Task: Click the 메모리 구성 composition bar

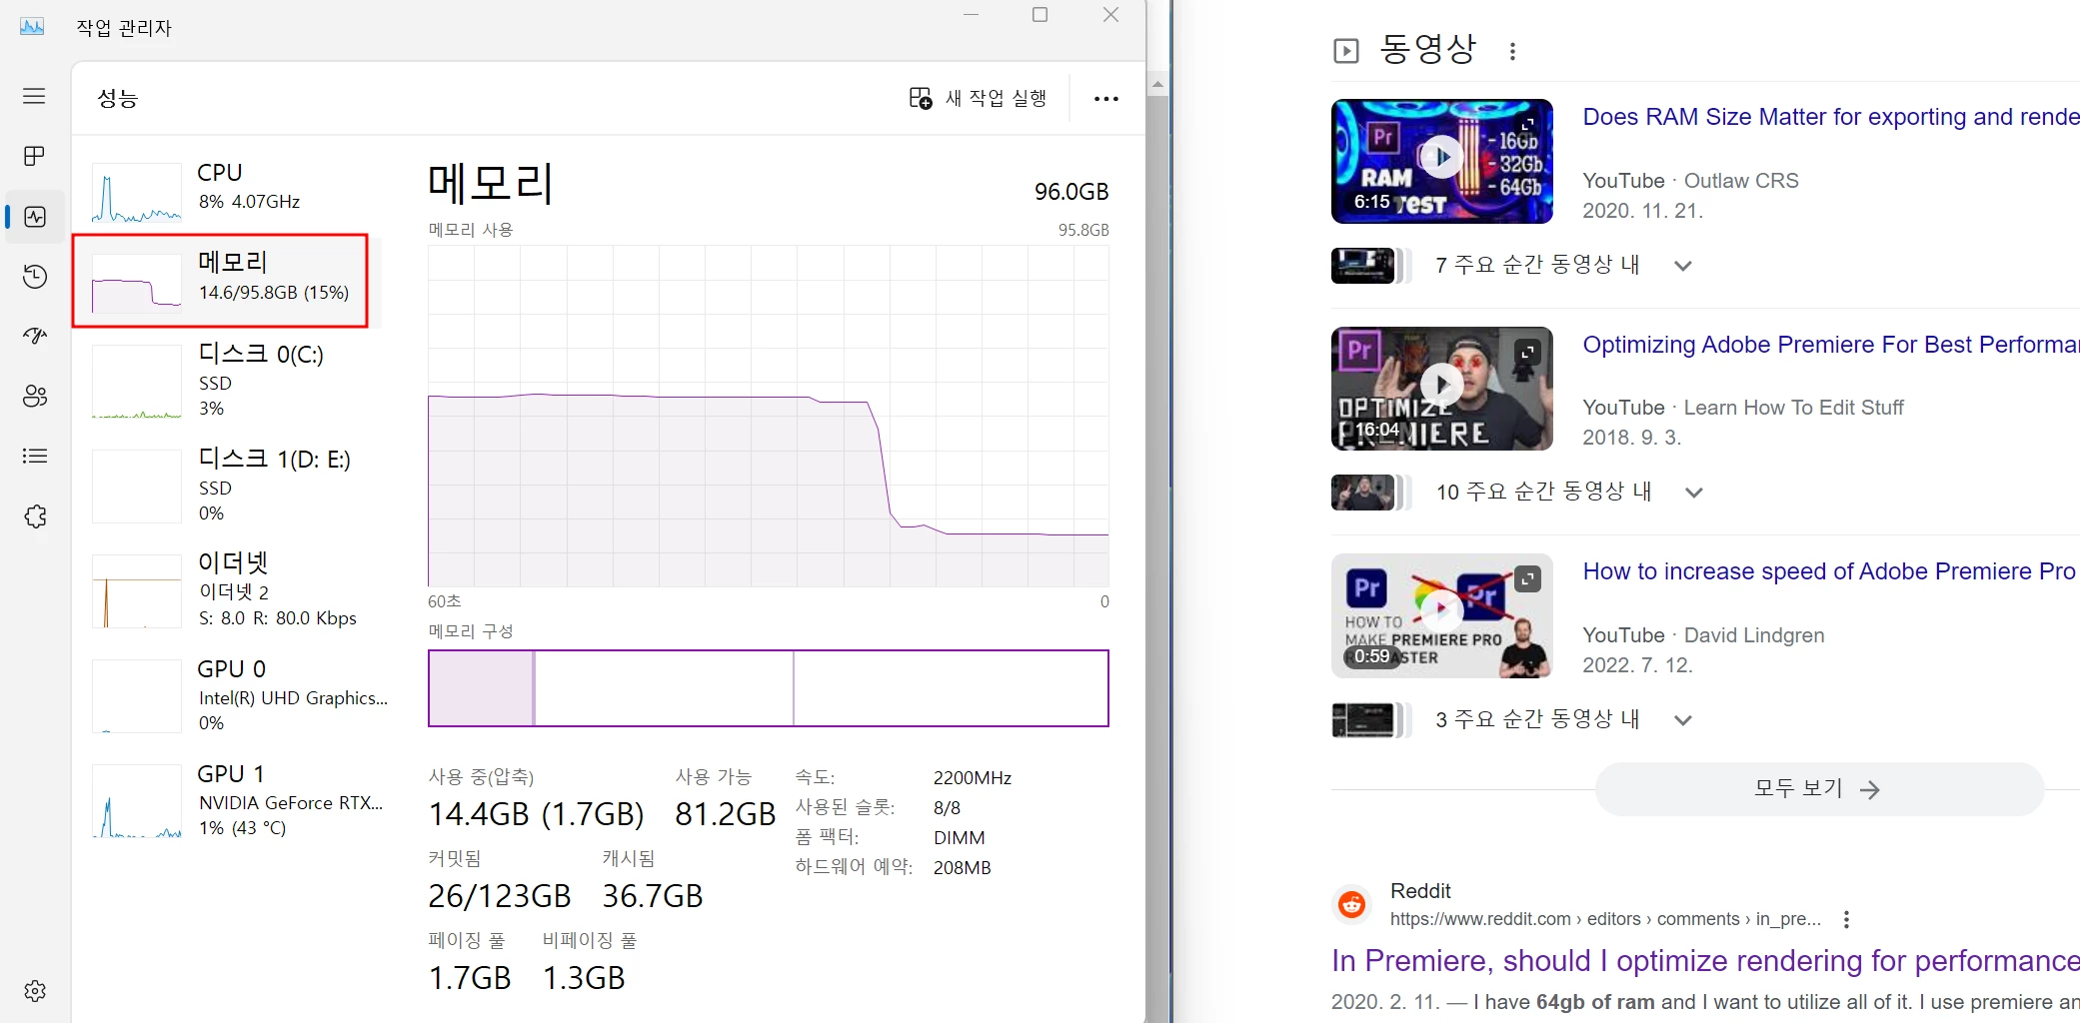Action: pos(768,688)
